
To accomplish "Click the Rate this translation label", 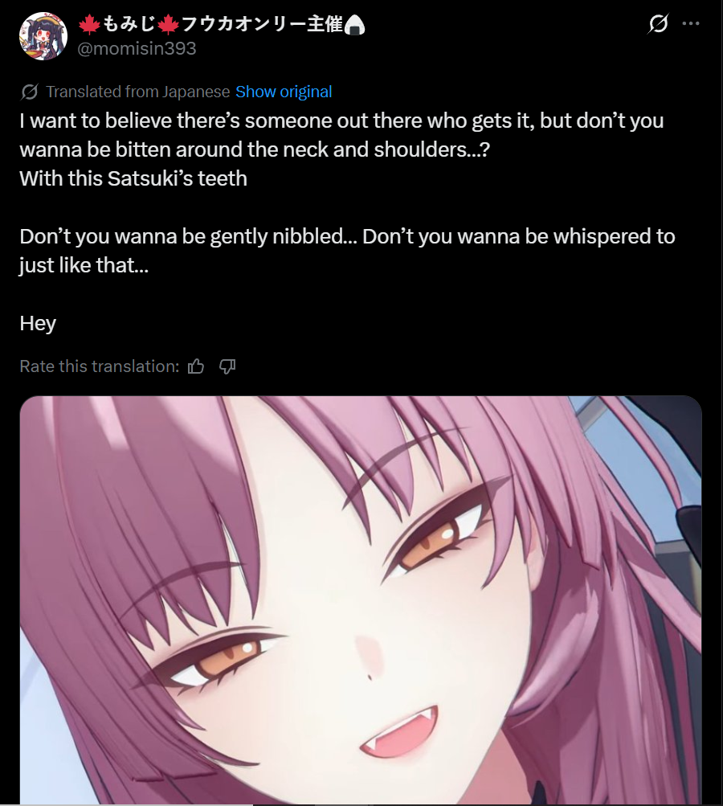I will click(100, 366).
